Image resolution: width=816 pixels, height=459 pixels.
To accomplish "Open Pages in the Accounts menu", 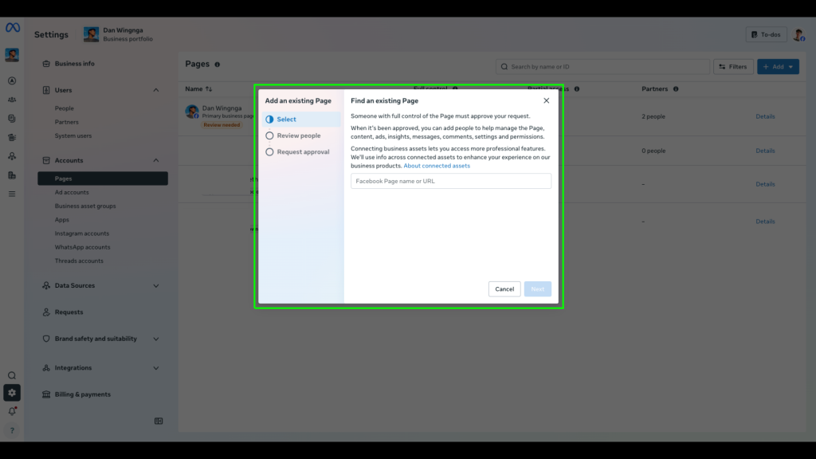I will pyautogui.click(x=103, y=178).
